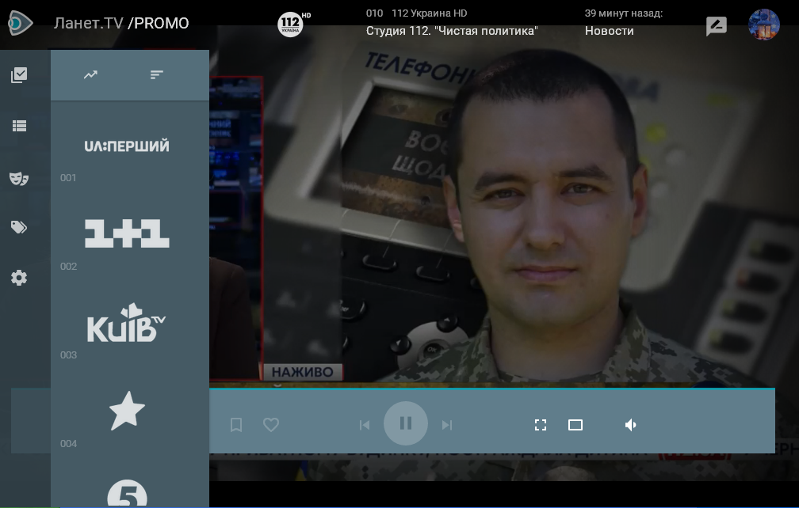799x508 pixels.
Task: Enter fullscreen mode
Action: pyautogui.click(x=541, y=425)
